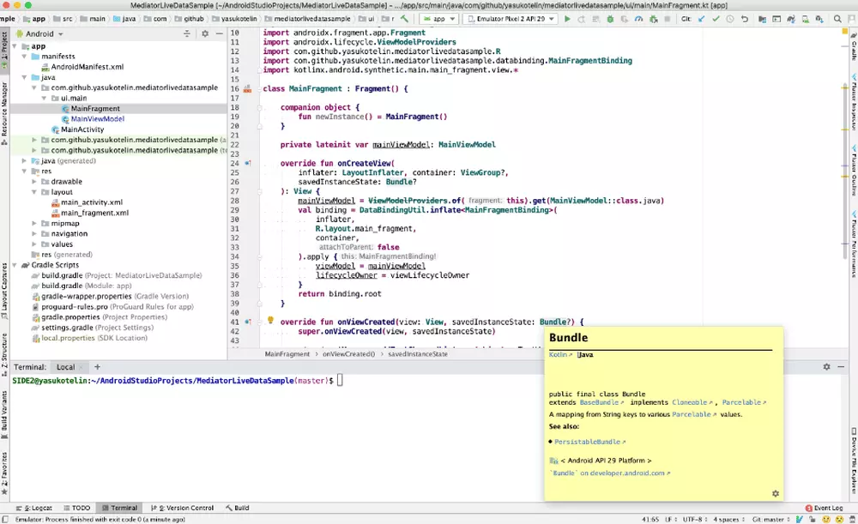Expand the drawable folder
This screenshot has height=524, width=858.
pyautogui.click(x=34, y=182)
